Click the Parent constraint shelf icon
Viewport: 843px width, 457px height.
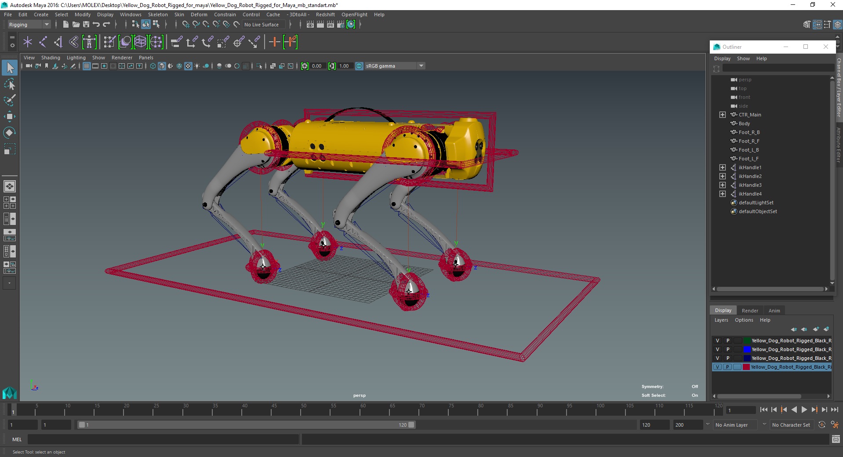pos(177,42)
